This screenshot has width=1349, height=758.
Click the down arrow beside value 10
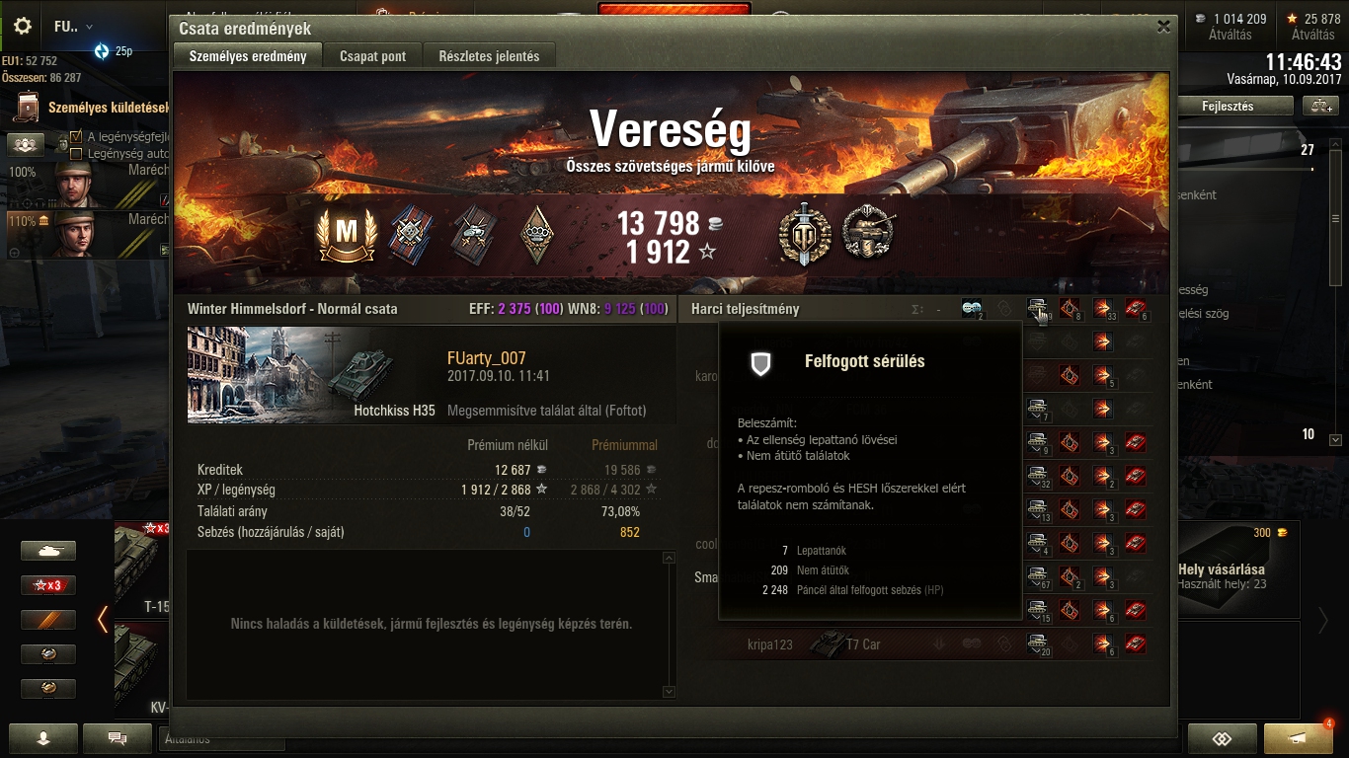tap(1336, 440)
